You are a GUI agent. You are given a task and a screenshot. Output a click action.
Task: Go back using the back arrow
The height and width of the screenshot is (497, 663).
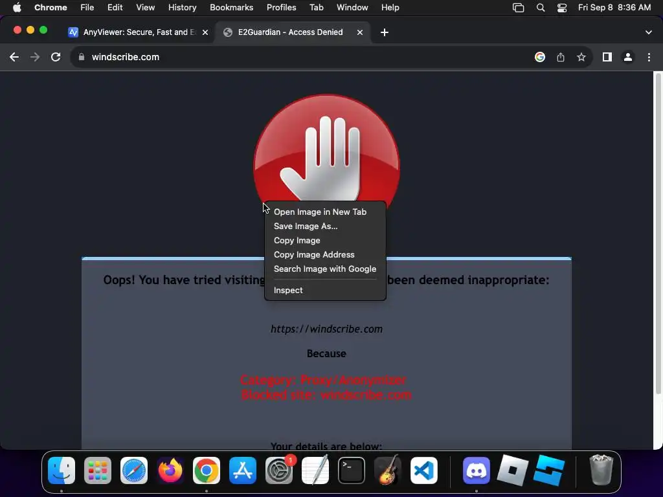point(14,57)
